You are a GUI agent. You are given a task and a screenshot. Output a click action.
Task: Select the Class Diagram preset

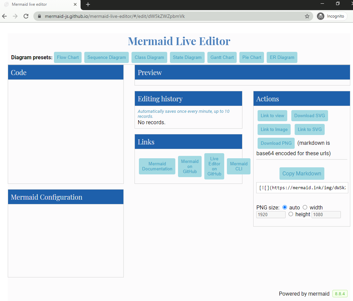coord(149,57)
